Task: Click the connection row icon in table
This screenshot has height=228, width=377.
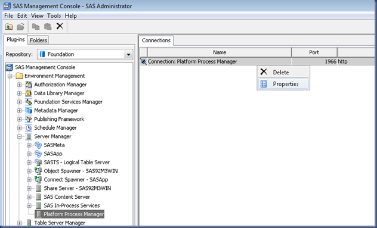Action: click(x=143, y=62)
